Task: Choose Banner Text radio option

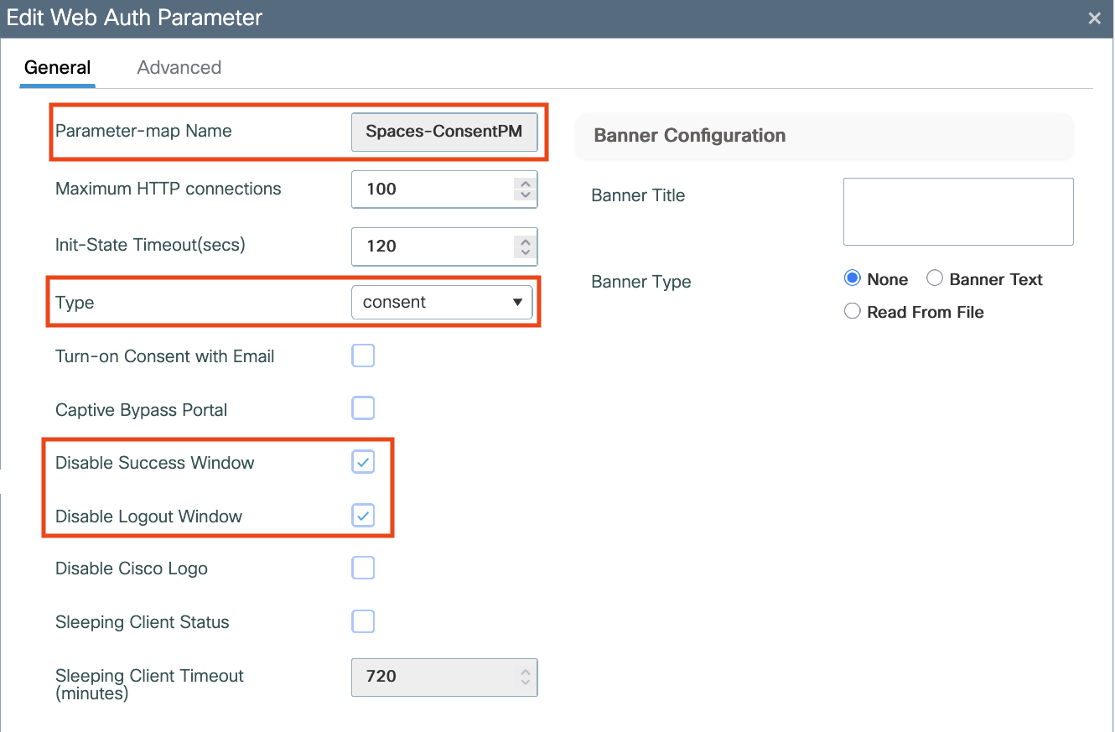Action: 935,278
